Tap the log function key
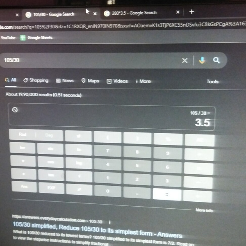Image resolution: width=246 pixels, height=246 pixels. [79, 163]
